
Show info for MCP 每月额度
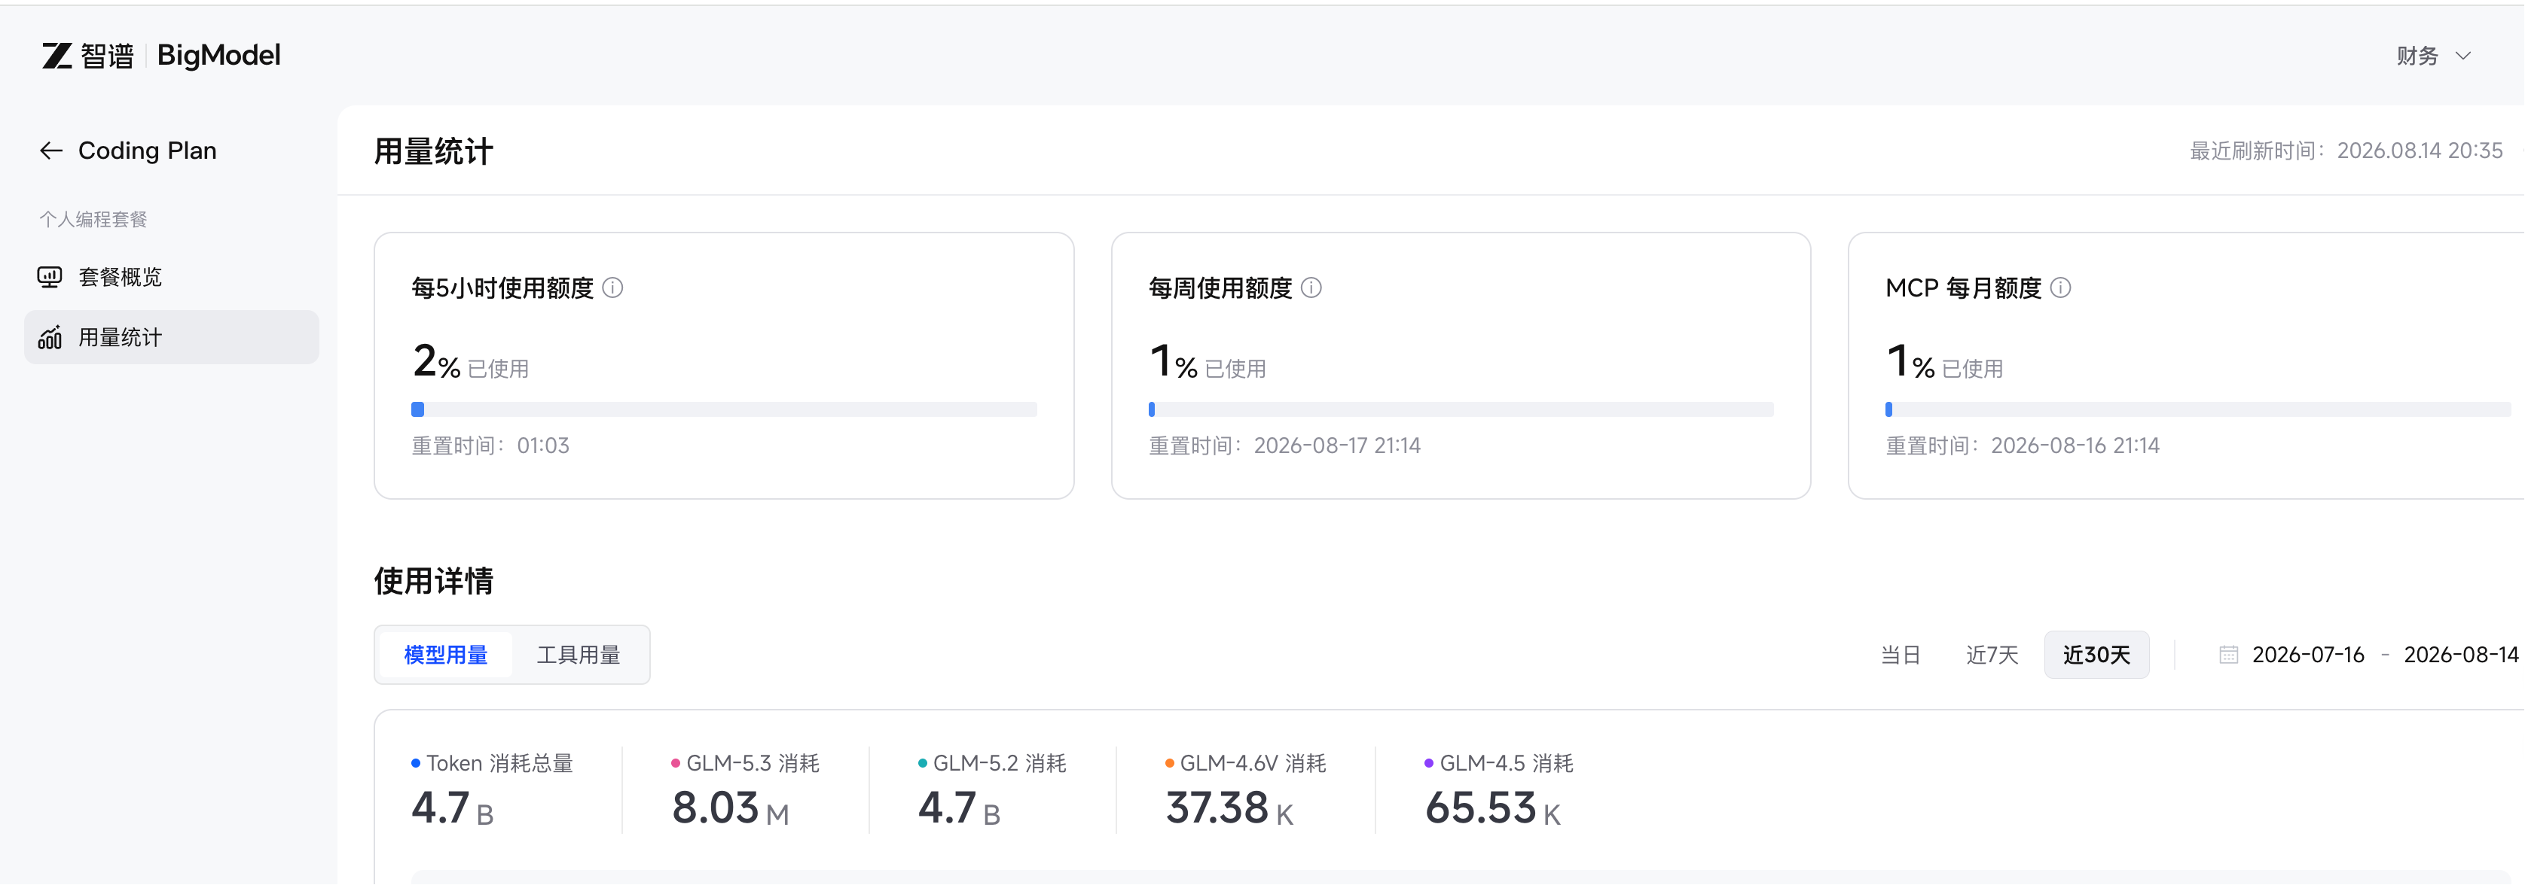point(2060,287)
